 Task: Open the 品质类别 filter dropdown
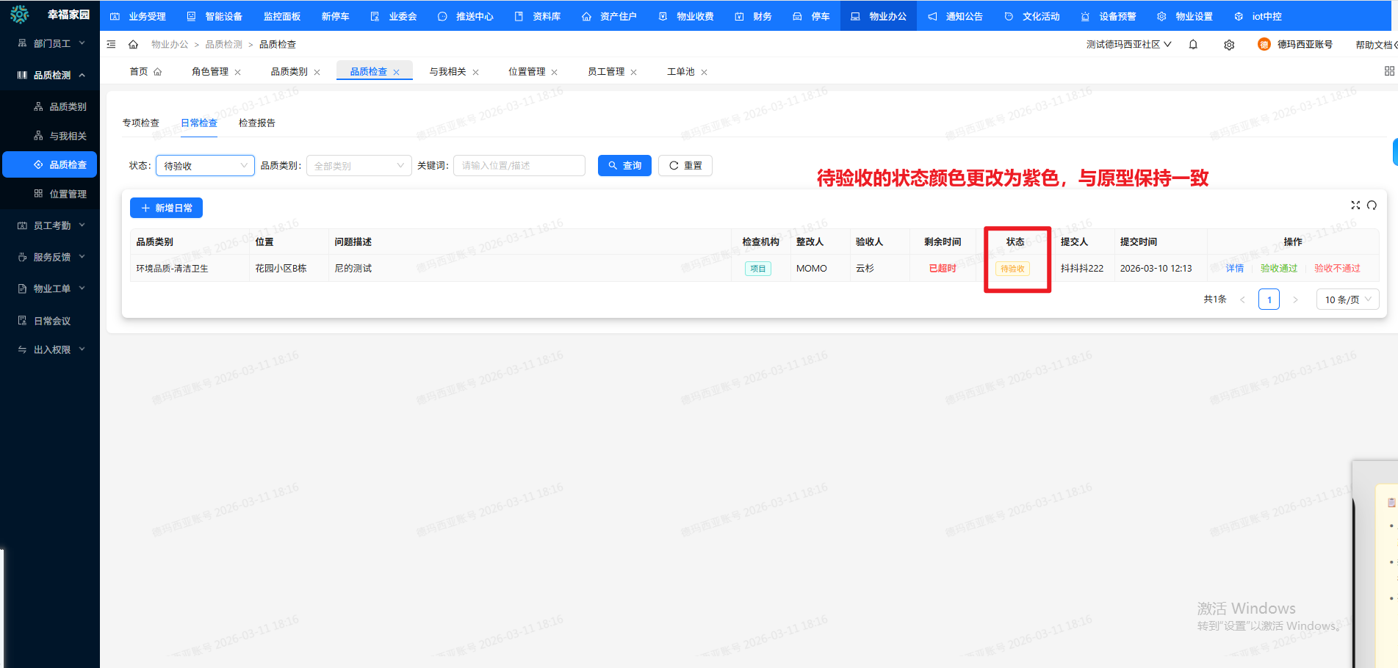[x=358, y=166]
